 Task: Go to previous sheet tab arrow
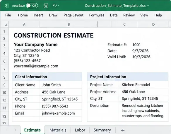pos(6,130)
